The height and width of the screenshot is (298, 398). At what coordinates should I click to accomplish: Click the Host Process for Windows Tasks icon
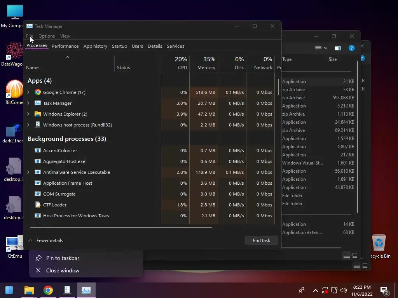38,216
